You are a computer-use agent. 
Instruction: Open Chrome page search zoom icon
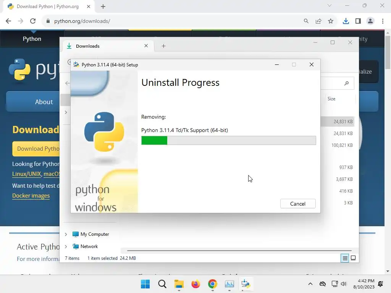[306, 21]
